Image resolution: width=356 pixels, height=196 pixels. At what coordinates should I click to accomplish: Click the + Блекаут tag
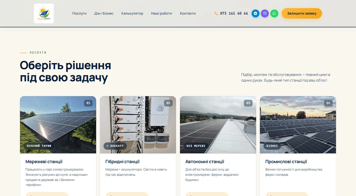click(x=115, y=146)
